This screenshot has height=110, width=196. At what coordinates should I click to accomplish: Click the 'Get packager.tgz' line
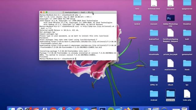(x=47, y=32)
